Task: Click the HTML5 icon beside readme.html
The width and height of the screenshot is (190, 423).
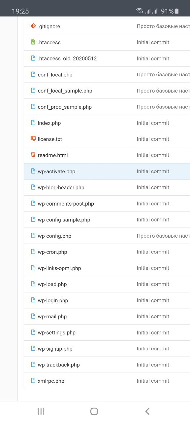Action: [33, 155]
